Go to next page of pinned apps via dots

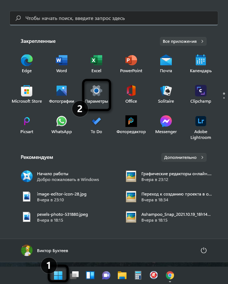click(x=224, y=98)
